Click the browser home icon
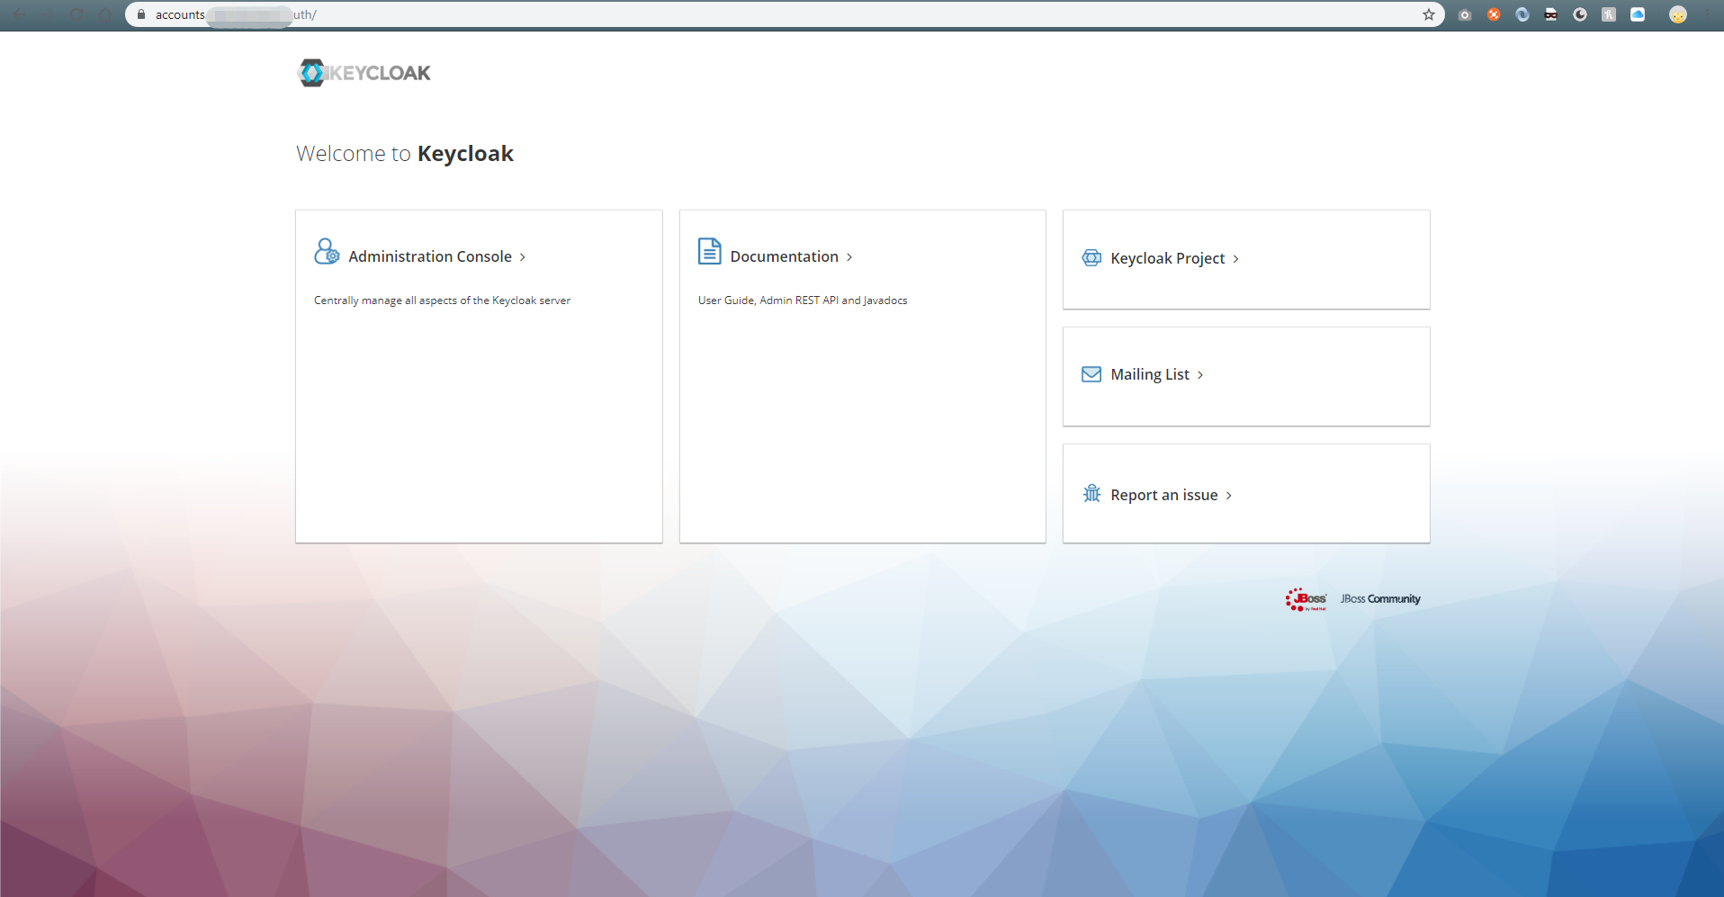This screenshot has width=1724, height=897. 106,14
